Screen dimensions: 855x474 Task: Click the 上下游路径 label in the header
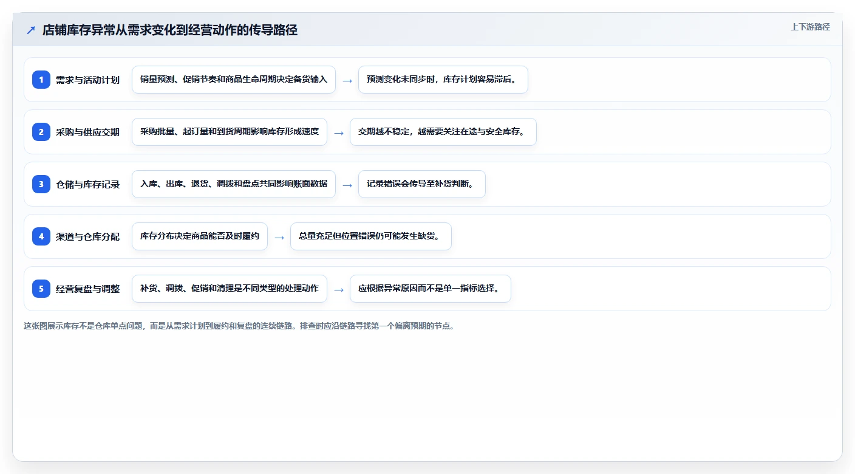tap(810, 27)
